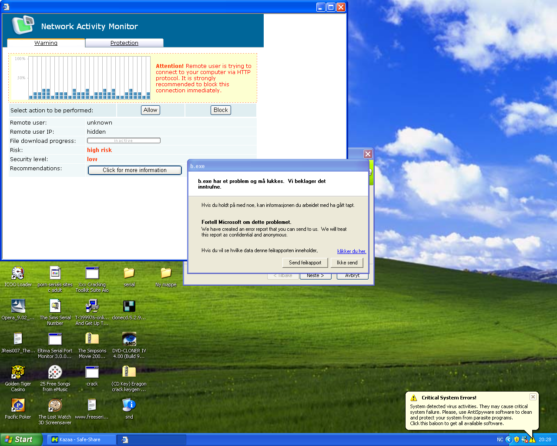The height and width of the screenshot is (446, 557).
Task: Click the Windows Security shield tray icon
Action: (x=517, y=439)
